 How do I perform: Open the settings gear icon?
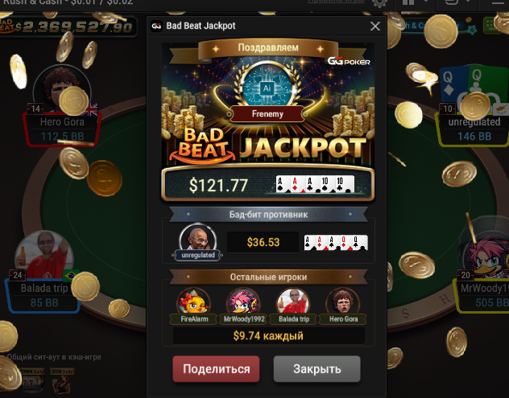[379, 2]
